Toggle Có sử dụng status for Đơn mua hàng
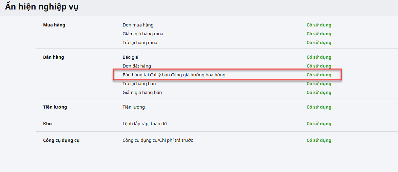This screenshot has width=398, height=172. click(319, 25)
